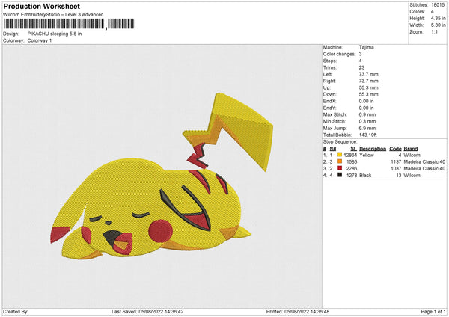The image size is (449, 317).
Task: Click the stitch count '12864' in row 1
Action: pyautogui.click(x=350, y=155)
